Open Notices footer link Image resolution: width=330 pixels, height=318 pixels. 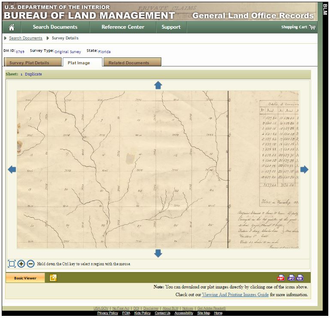pos(188,308)
